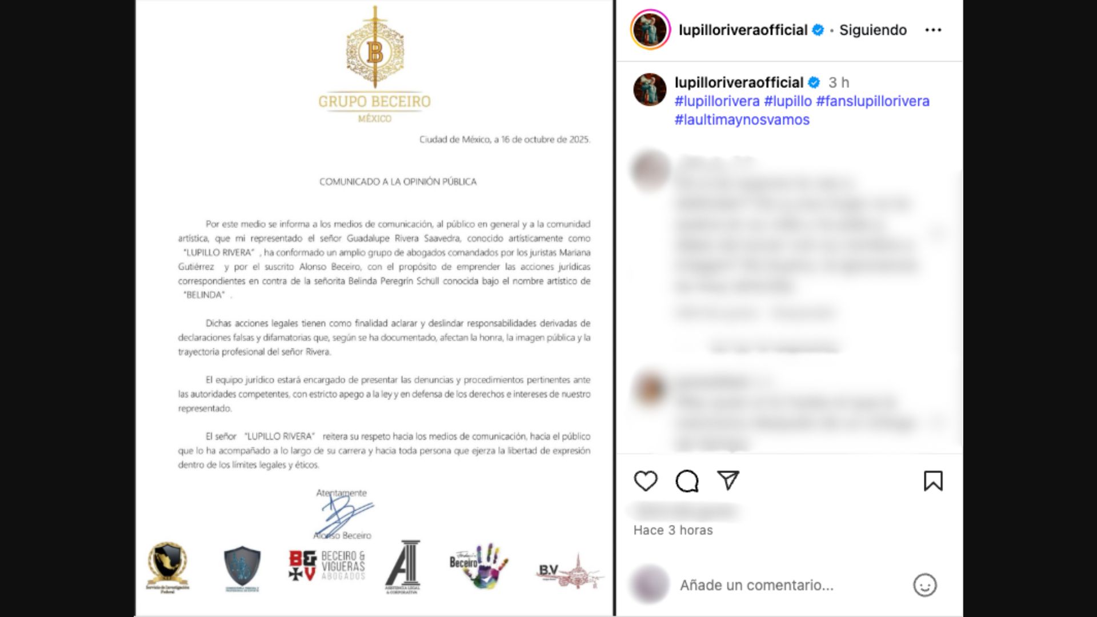Screen dimensions: 1097x617
Task: Click the caption author avatar
Action: point(650,90)
